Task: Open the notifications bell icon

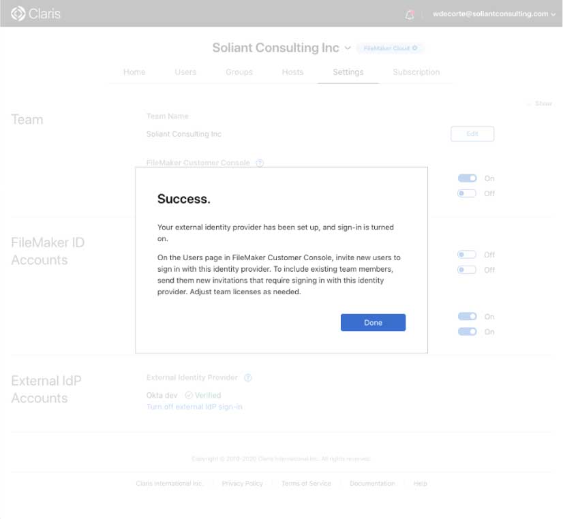Action: [x=410, y=14]
